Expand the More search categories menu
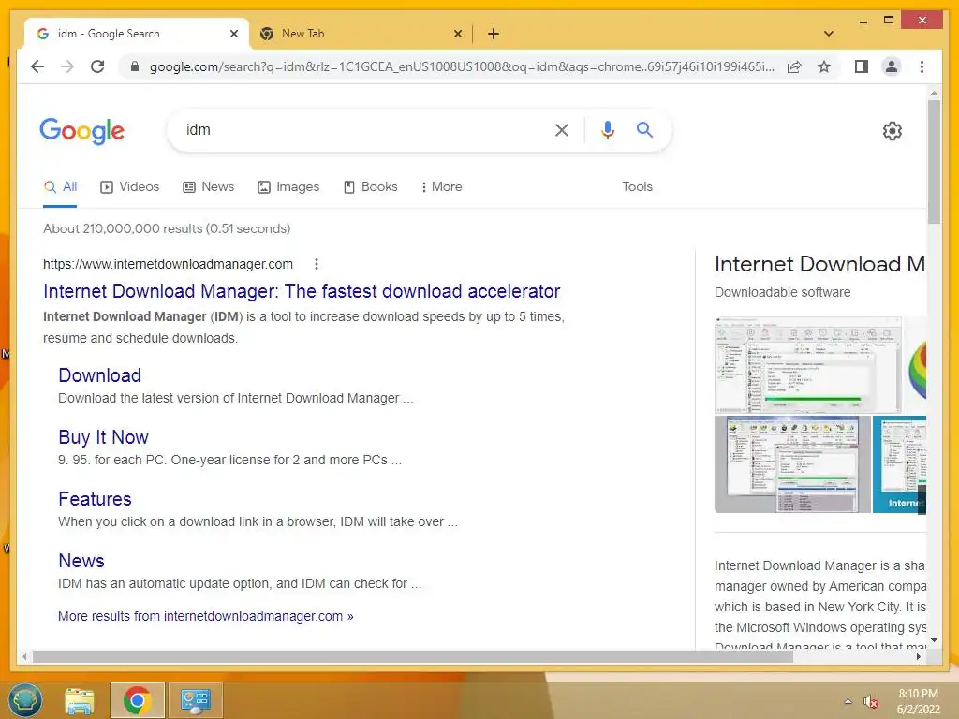959x719 pixels. tap(442, 187)
